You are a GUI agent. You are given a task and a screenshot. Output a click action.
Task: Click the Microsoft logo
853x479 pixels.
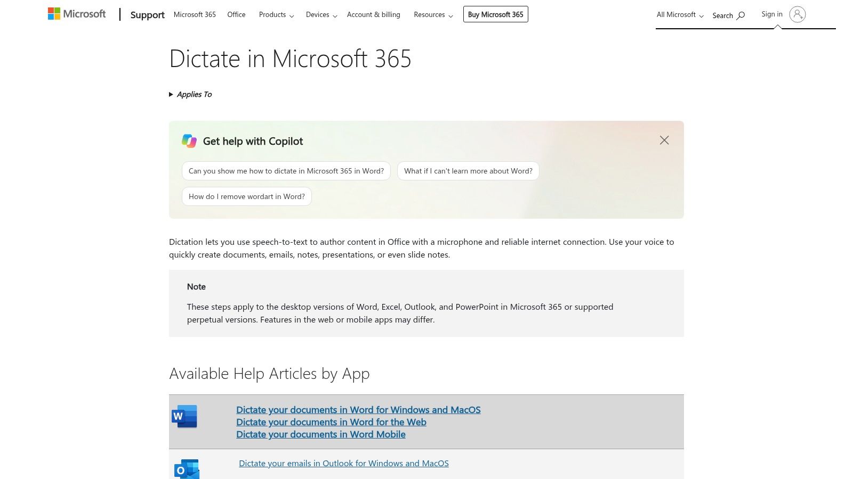click(x=77, y=14)
